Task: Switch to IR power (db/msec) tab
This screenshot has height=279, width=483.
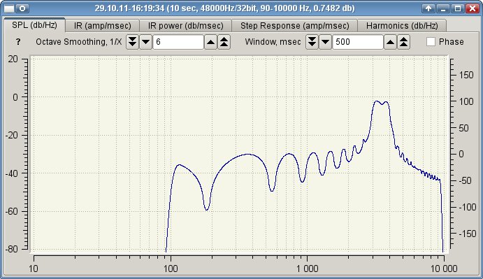Action: pyautogui.click(x=185, y=26)
